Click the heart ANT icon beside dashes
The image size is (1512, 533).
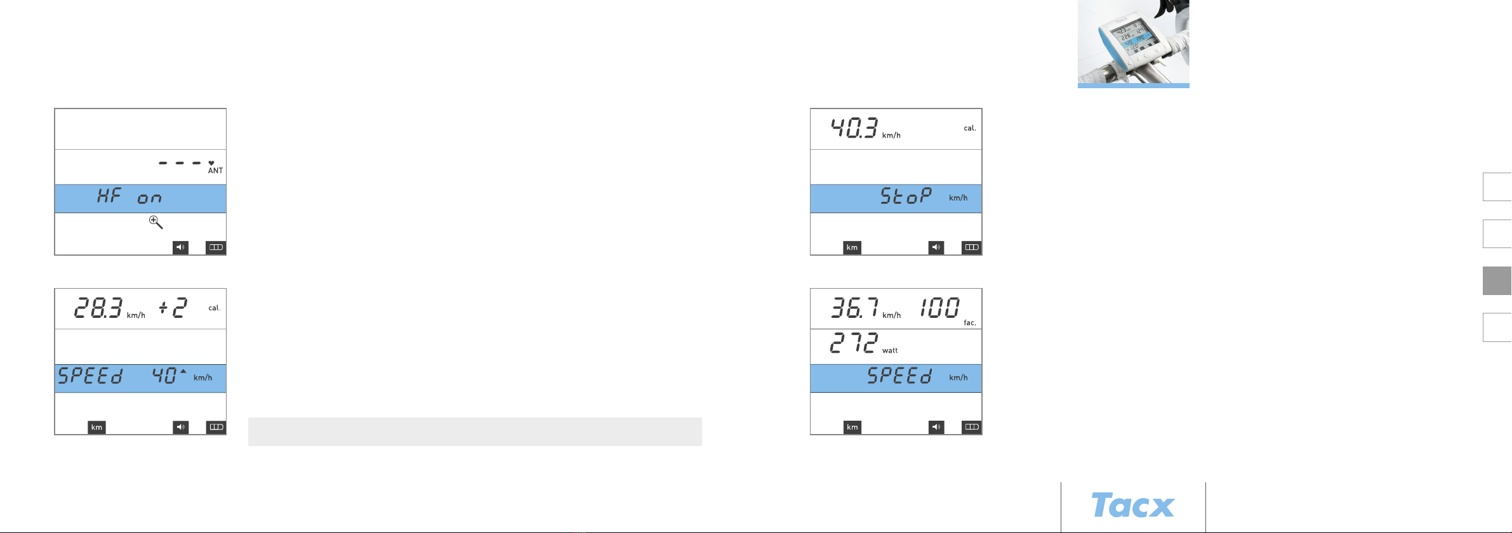coord(215,167)
